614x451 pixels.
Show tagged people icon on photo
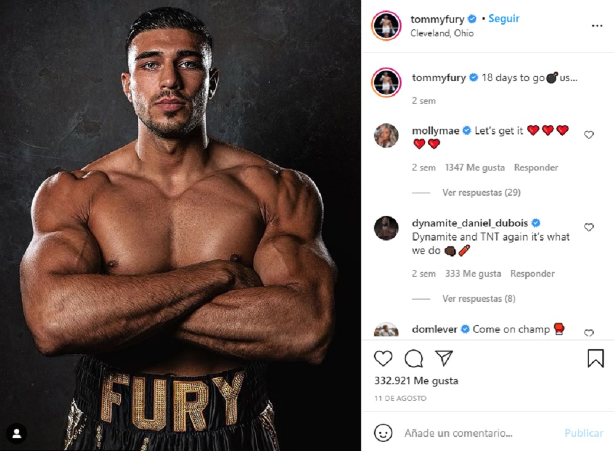[x=17, y=433]
